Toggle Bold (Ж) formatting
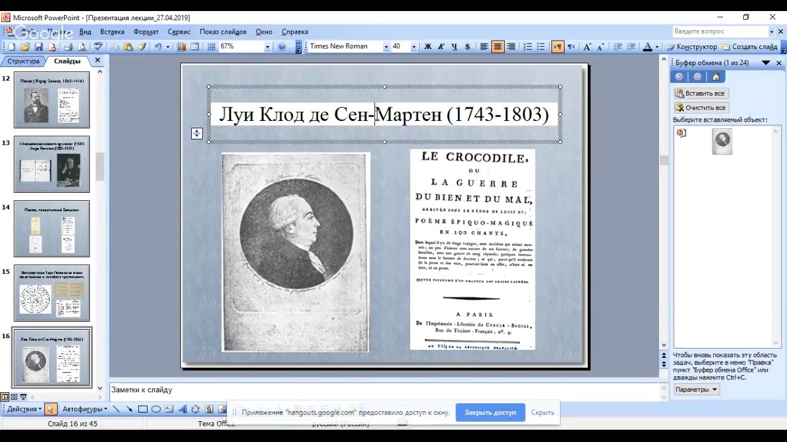Screen dimensions: 787x442 point(428,47)
